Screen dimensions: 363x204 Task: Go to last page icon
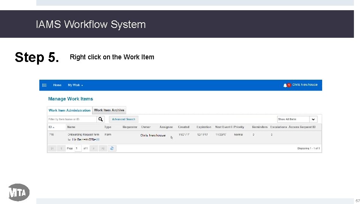click(x=103, y=148)
